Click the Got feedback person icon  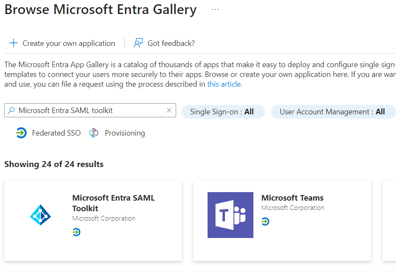click(138, 43)
